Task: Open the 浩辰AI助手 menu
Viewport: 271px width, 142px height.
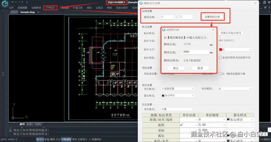Action: (x=122, y=8)
